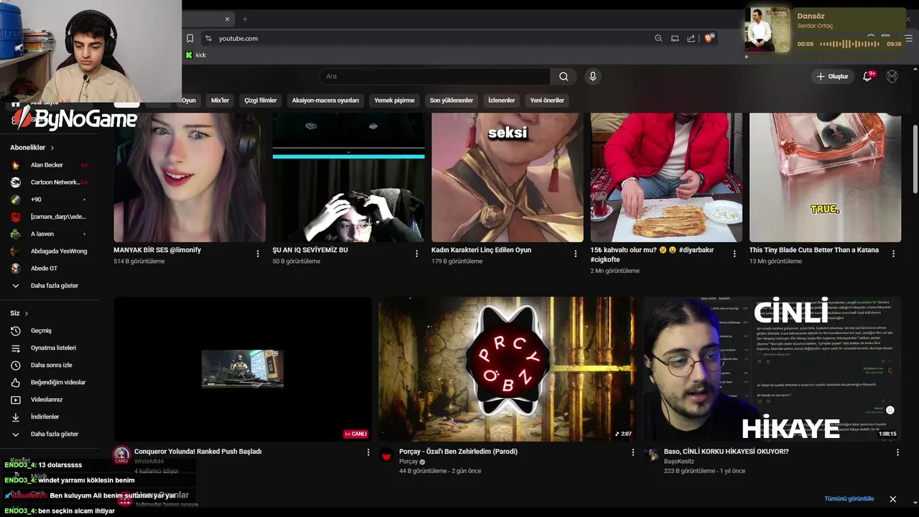Viewport: 919px width, 517px height.
Task: Click Tümünü görüntüle link
Action: pyautogui.click(x=849, y=499)
